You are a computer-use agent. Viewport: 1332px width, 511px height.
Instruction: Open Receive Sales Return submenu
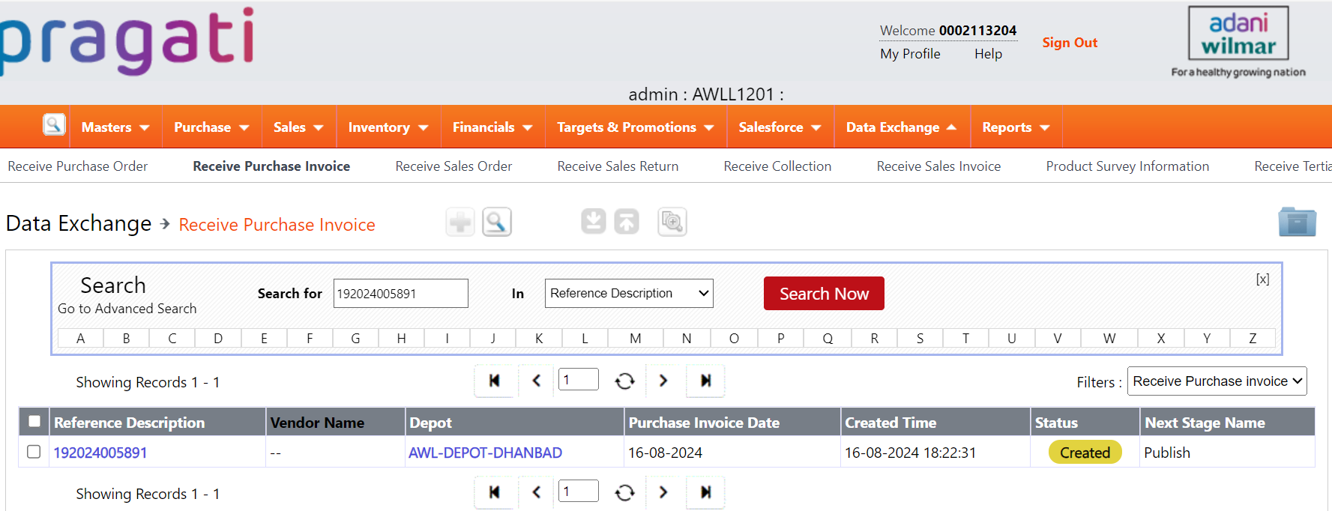coord(618,166)
